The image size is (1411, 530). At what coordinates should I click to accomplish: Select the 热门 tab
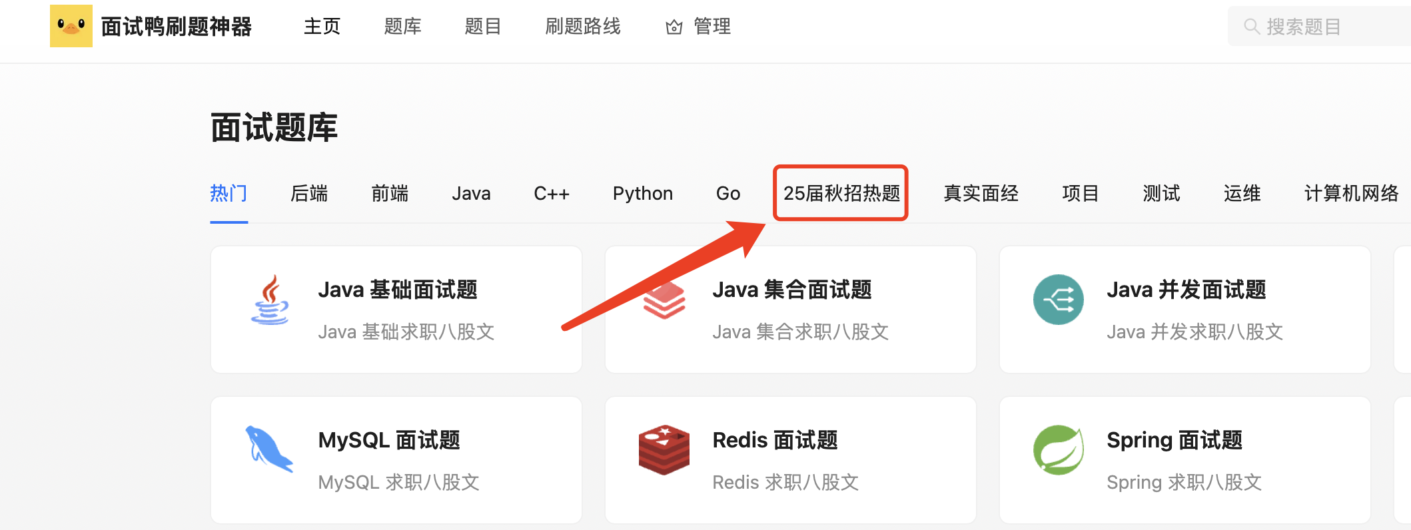[229, 193]
